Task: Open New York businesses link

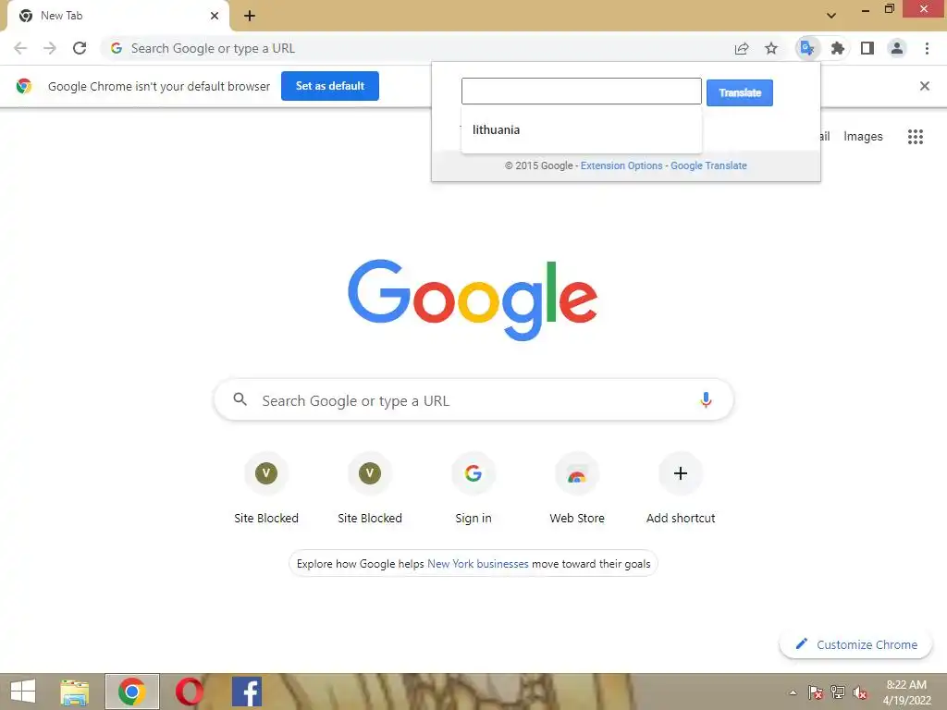Action: tap(478, 564)
